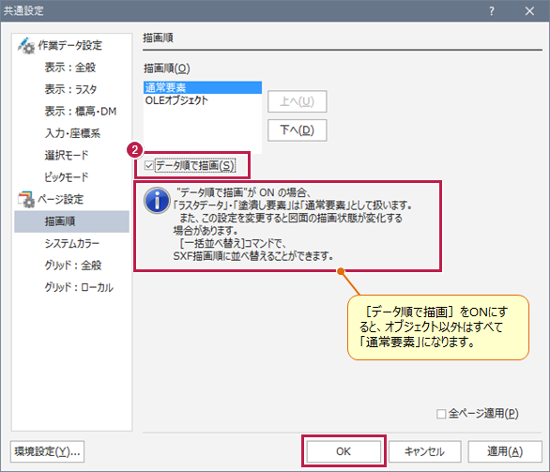Open グリッド：ローカル settings

[x=79, y=287]
